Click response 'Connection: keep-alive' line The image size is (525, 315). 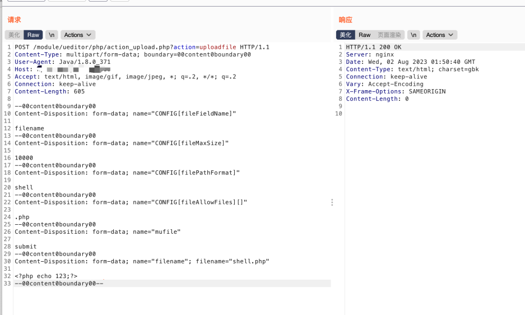point(387,77)
